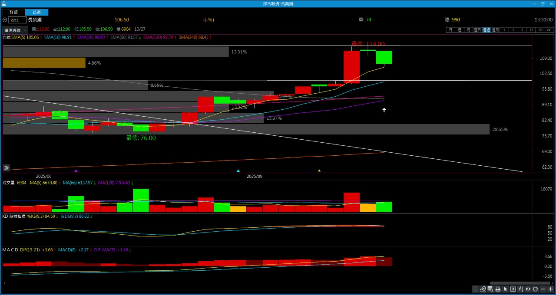Click the 均線 indicator label
Image resolution: width=556 pixels, height=295 pixels.
[x=7, y=37]
